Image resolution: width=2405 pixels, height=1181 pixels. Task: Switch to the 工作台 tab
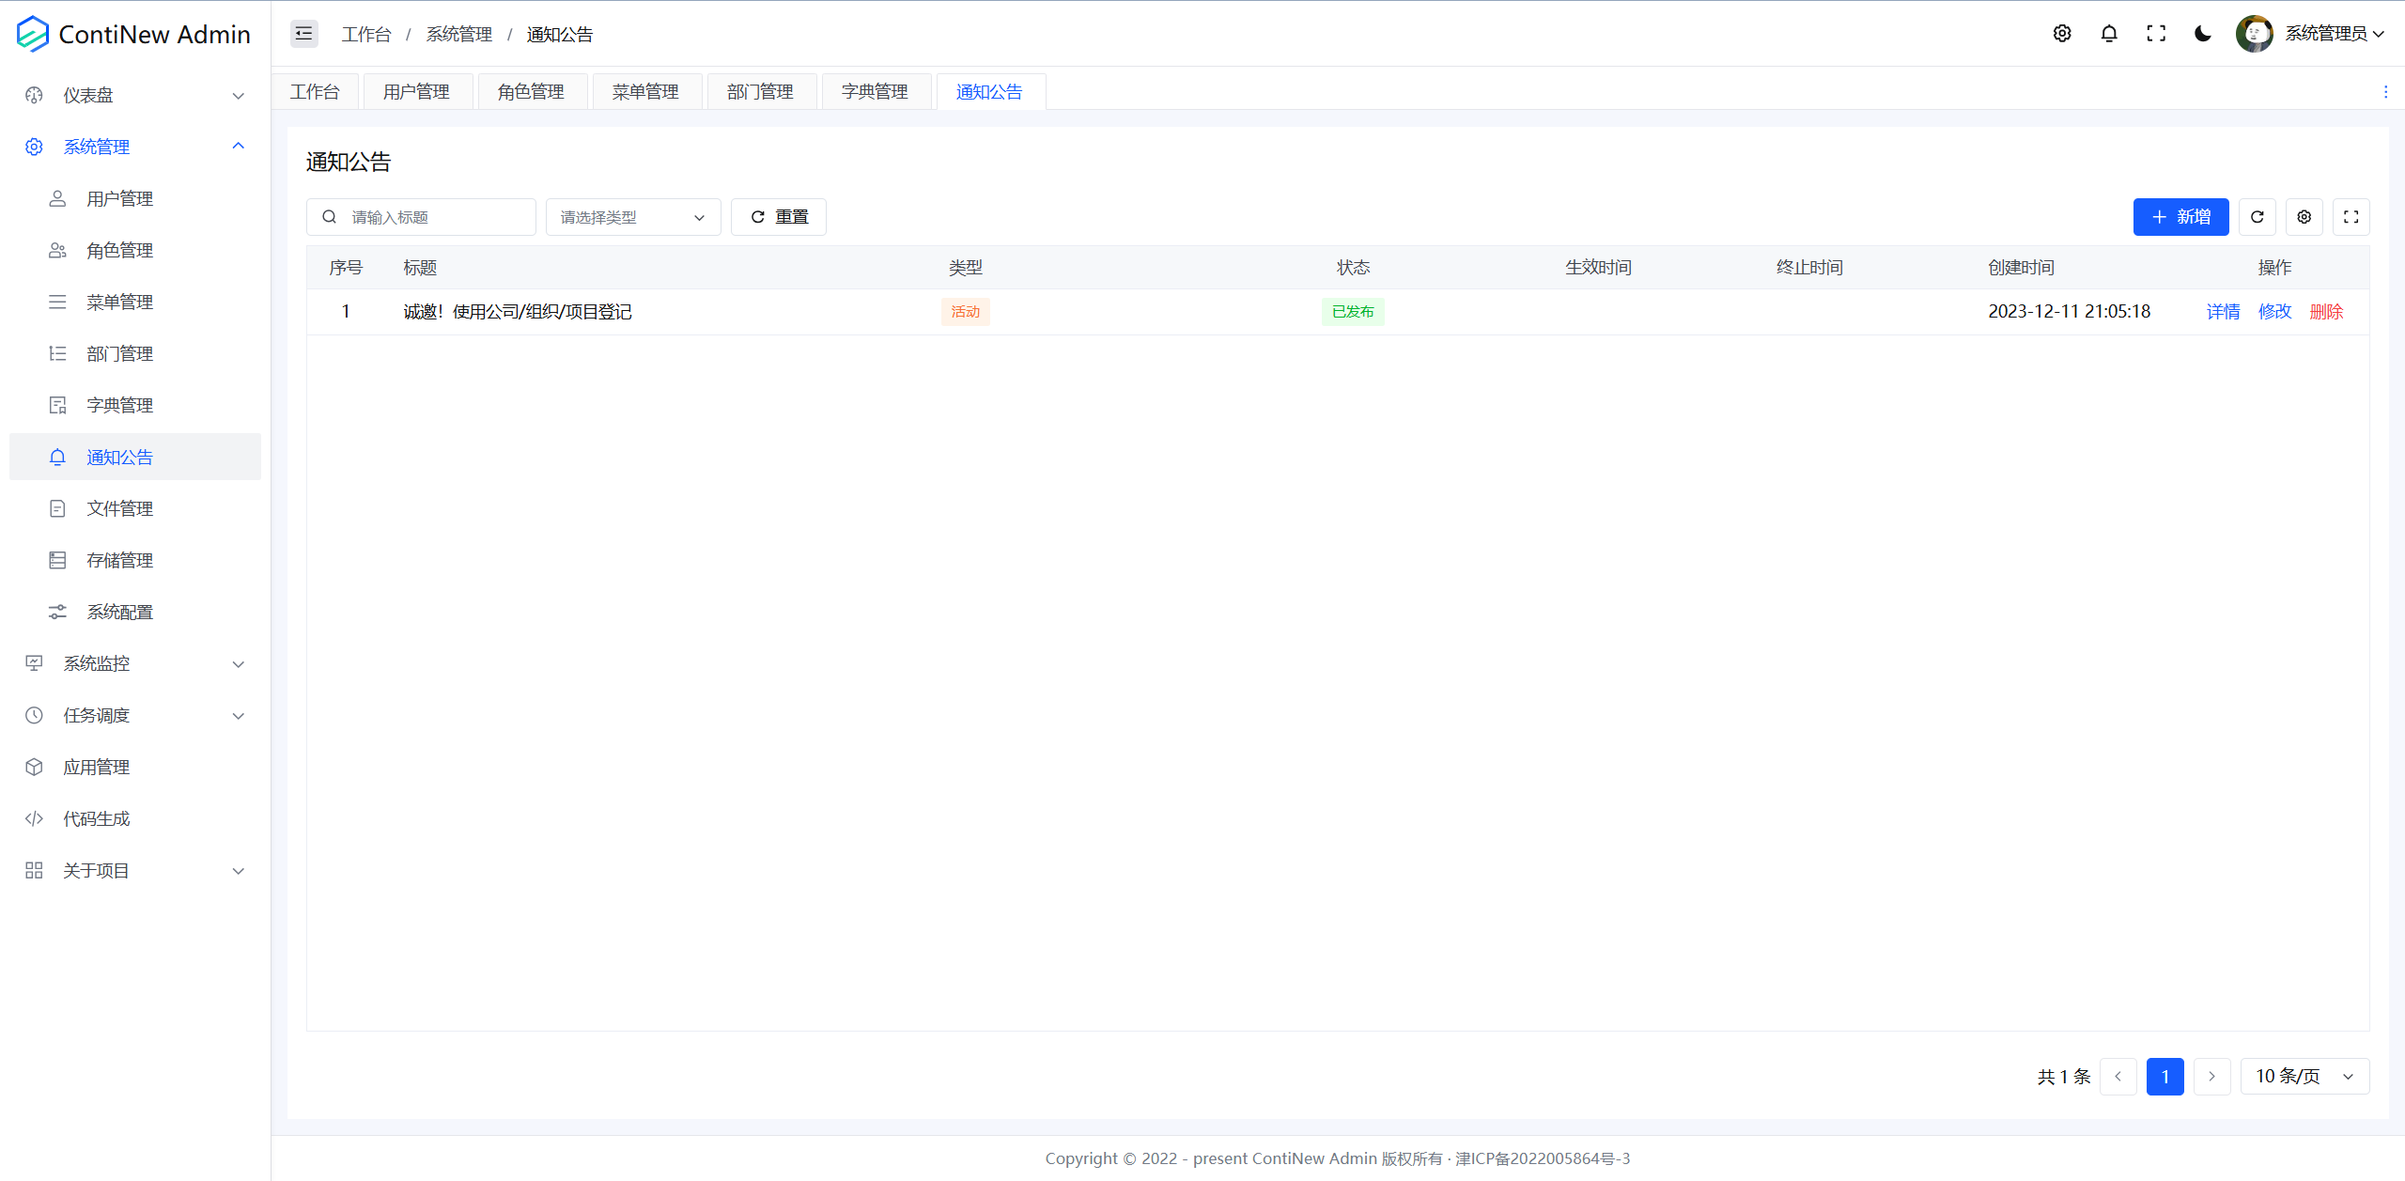315,91
